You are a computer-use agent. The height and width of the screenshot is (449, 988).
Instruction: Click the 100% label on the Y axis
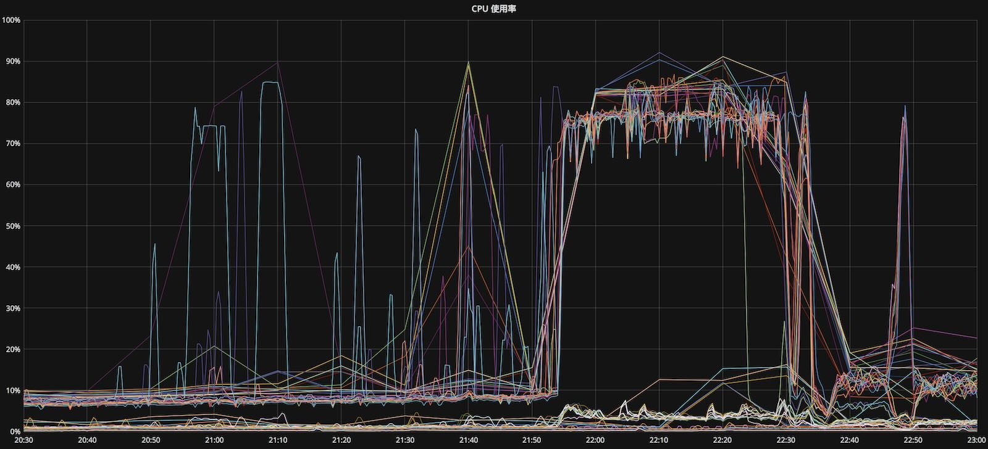[x=12, y=20]
